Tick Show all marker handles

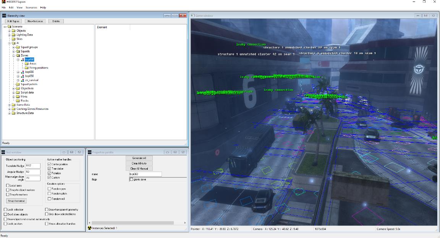(47, 224)
